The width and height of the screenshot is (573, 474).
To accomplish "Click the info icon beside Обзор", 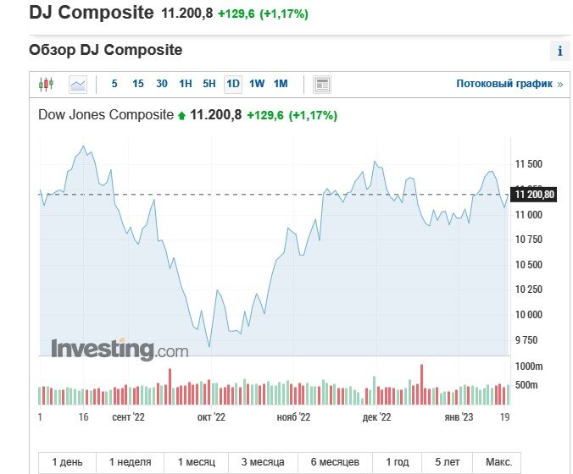I will [559, 51].
